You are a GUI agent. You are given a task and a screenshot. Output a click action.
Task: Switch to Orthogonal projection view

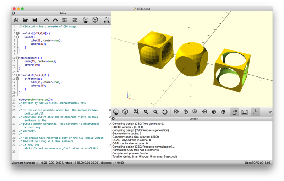(x=245, y=112)
